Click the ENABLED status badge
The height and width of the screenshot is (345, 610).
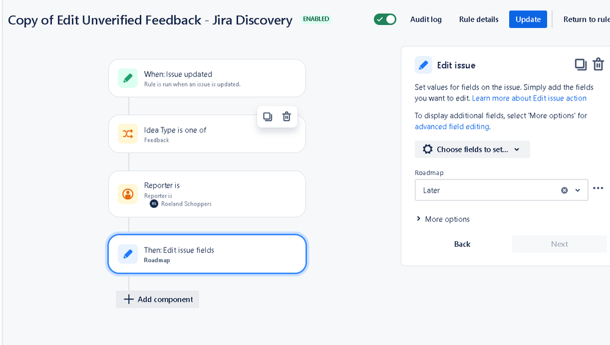pos(316,19)
